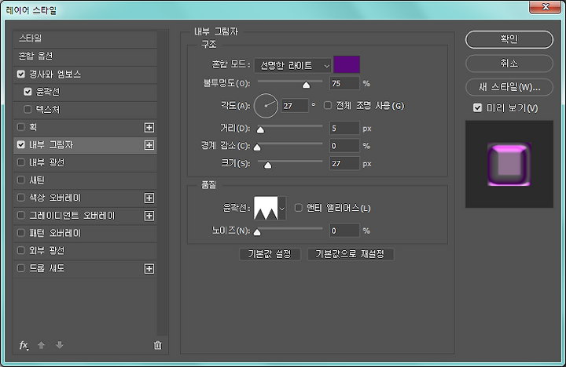
Task: Add another 그레이디언트 오버레이 with plus icon
Action: (149, 216)
